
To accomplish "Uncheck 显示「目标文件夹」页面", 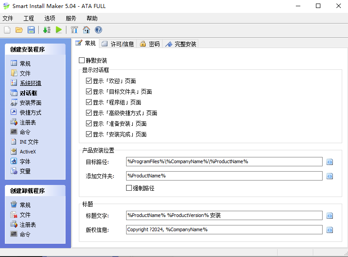I will [x=89, y=92].
